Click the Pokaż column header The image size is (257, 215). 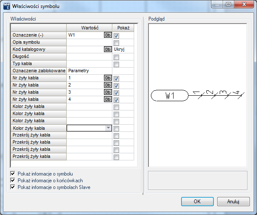[x=123, y=28]
